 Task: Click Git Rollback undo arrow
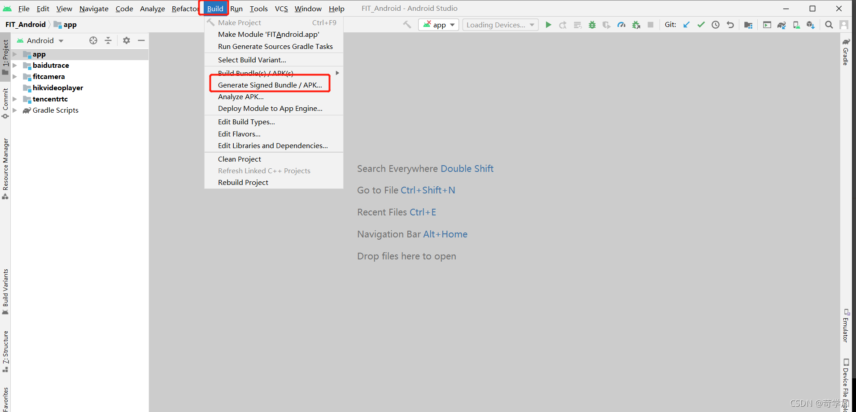(x=730, y=25)
